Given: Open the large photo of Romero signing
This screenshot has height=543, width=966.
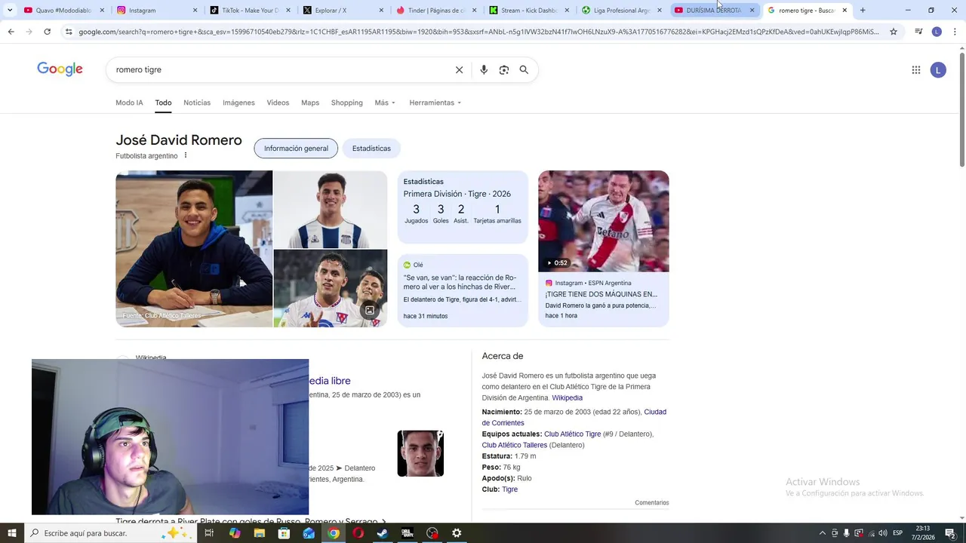Looking at the screenshot, I should tap(194, 249).
